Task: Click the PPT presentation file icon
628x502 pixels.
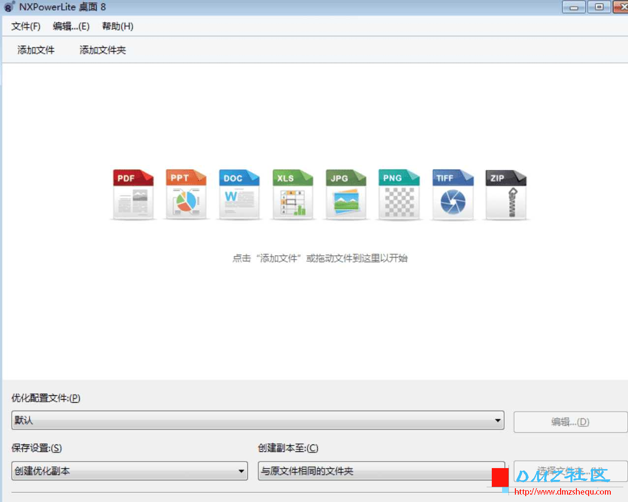Action: [186, 195]
